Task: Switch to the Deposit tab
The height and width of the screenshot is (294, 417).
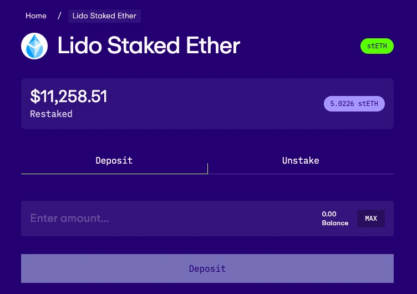Action: pos(114,161)
